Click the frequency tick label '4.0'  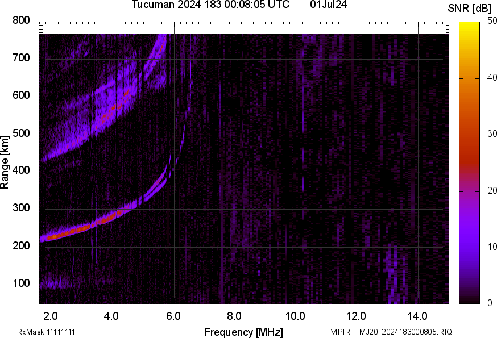(x=111, y=316)
